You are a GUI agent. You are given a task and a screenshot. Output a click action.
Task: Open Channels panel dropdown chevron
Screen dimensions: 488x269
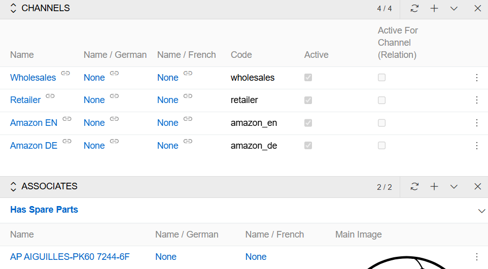click(454, 9)
